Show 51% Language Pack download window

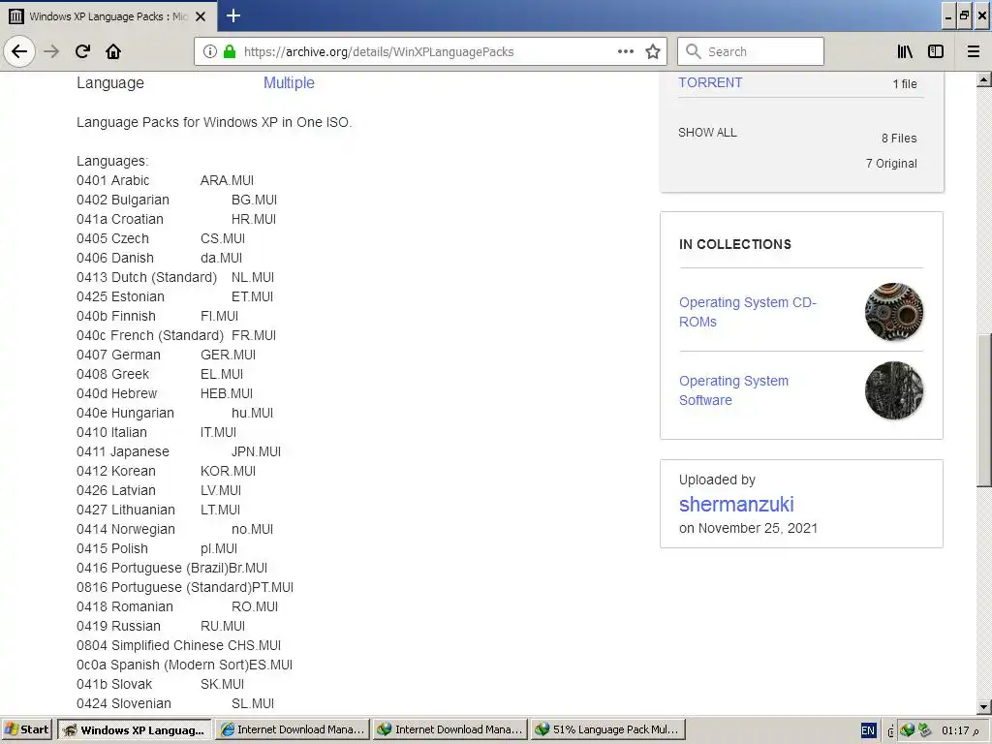pos(608,729)
